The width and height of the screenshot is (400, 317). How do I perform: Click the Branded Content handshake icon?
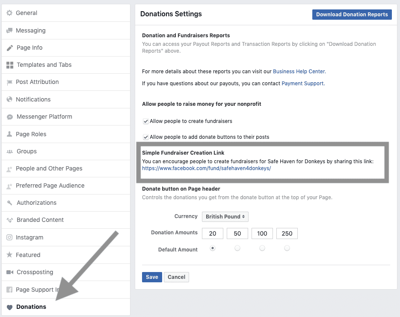point(10,220)
